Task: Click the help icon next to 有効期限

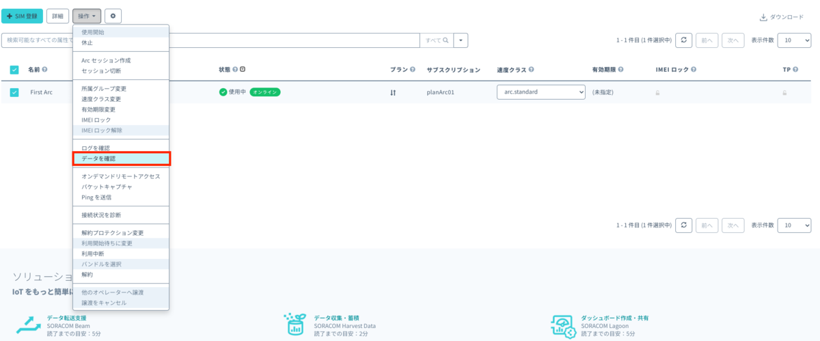Action: pyautogui.click(x=620, y=70)
